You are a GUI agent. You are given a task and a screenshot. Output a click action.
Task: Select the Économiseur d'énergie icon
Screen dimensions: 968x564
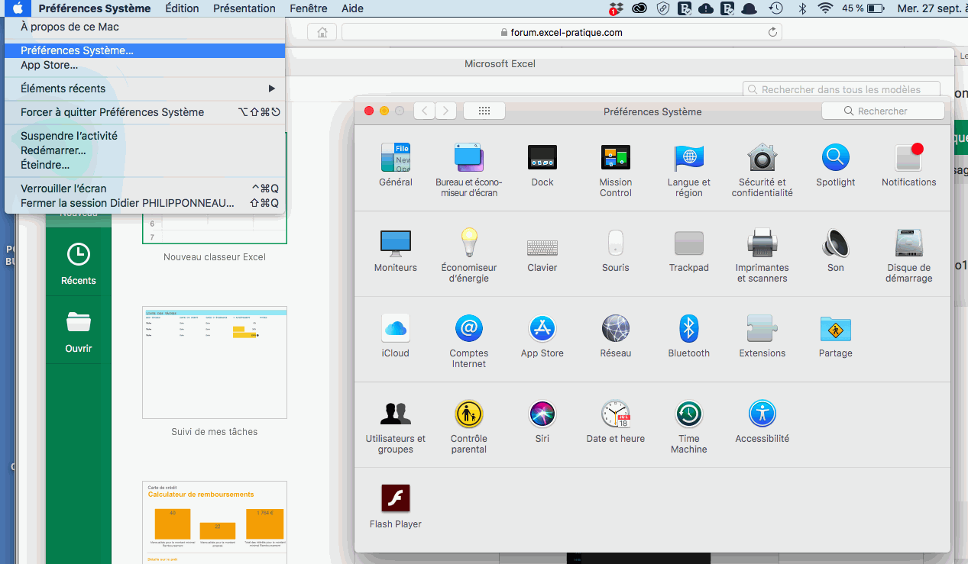(468, 243)
